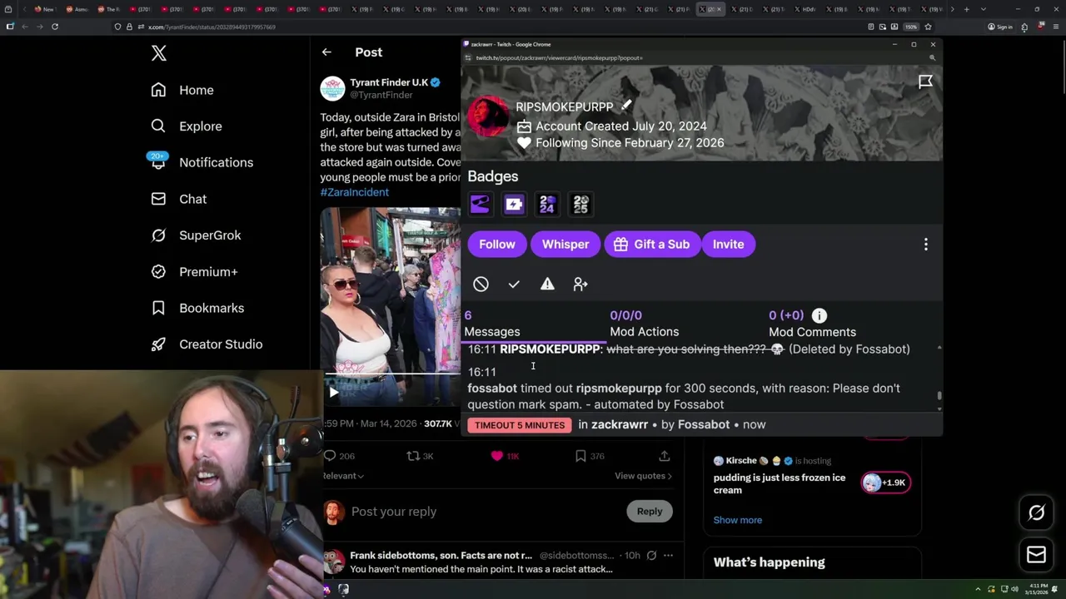Click the Gift a Sub button

[x=652, y=245]
